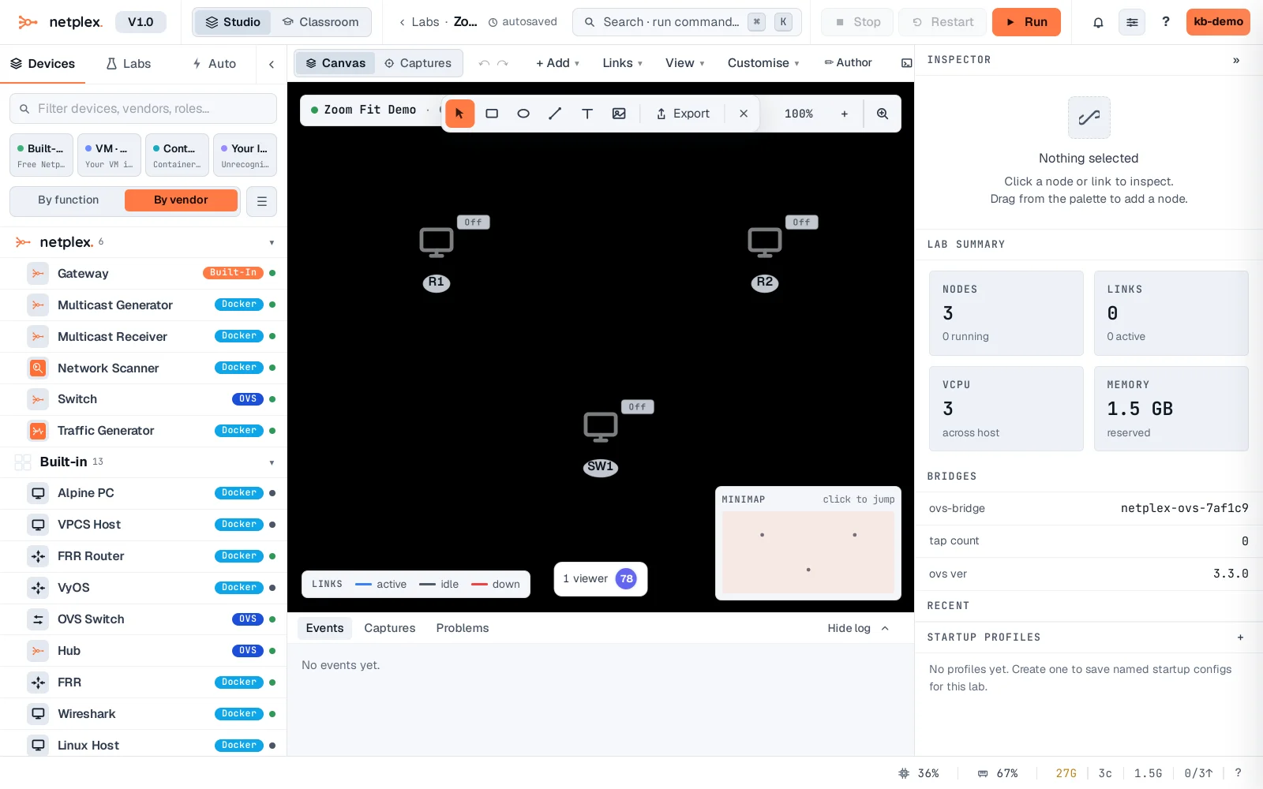Screen dimensions: 1263x789
Task: Switch to Classroom mode
Action: click(x=320, y=22)
